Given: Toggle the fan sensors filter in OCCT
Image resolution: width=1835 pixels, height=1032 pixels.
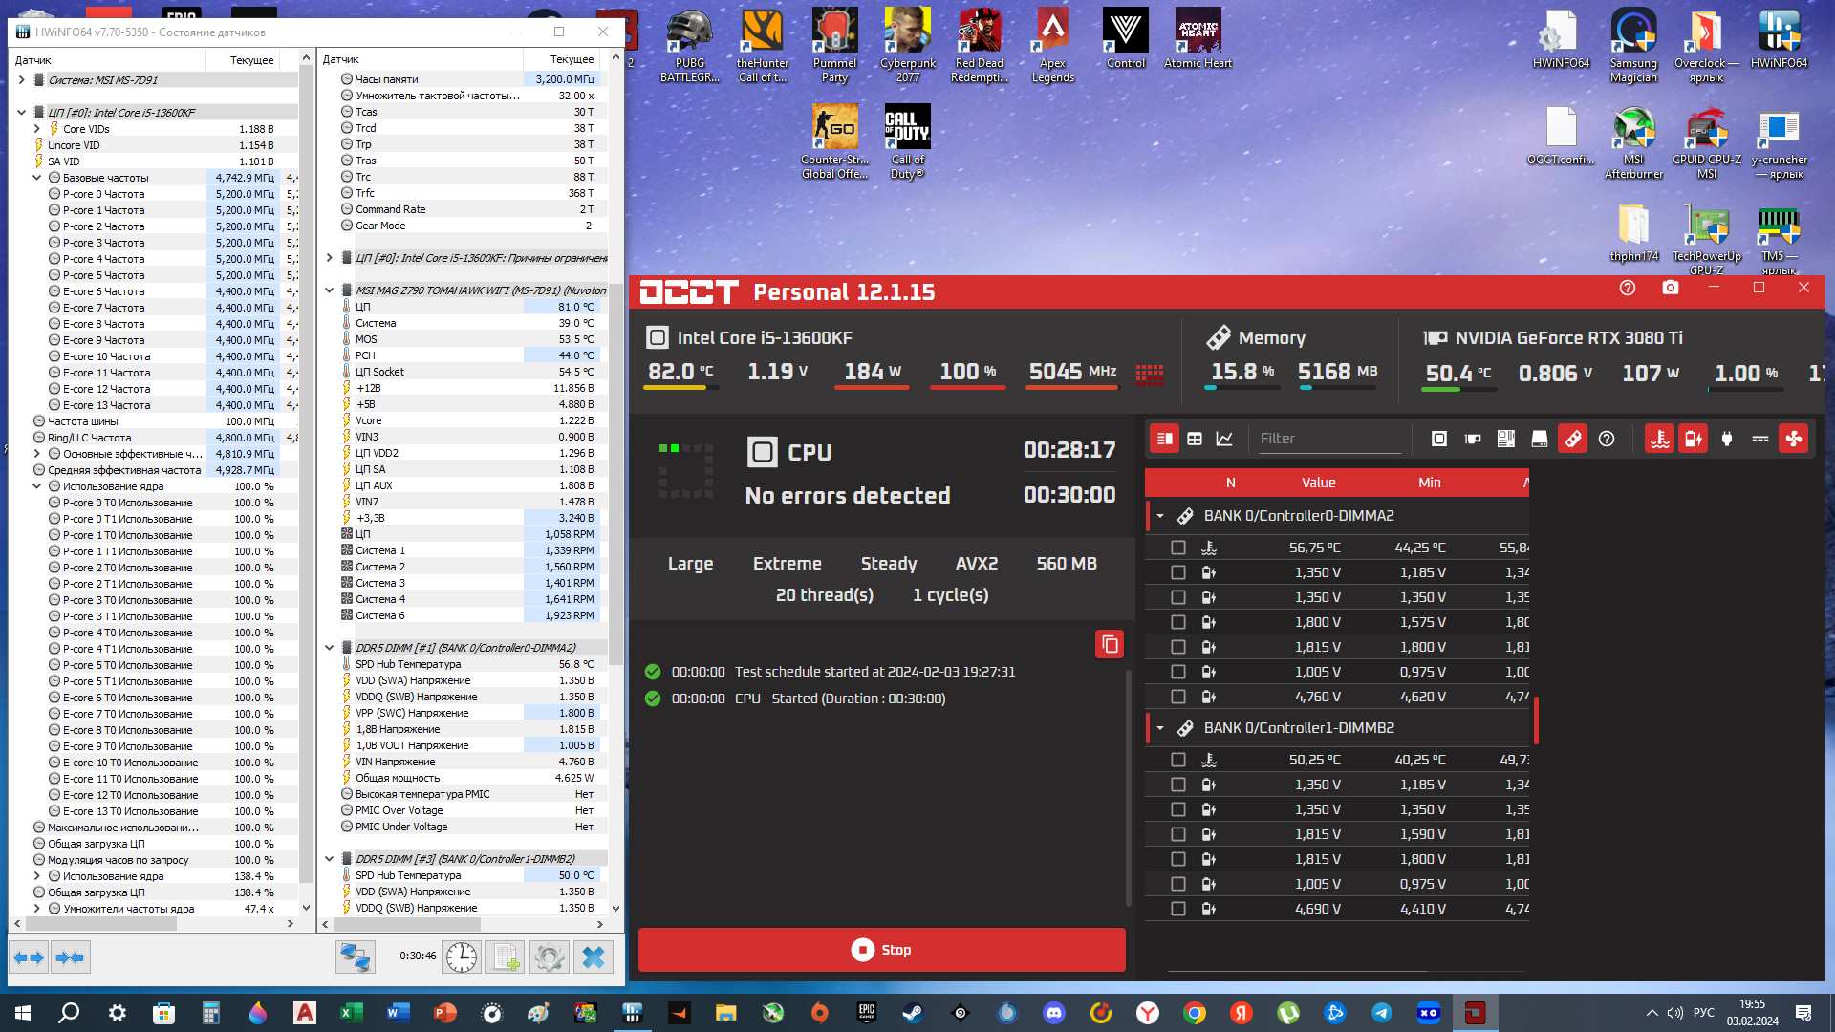Looking at the screenshot, I should point(1794,439).
